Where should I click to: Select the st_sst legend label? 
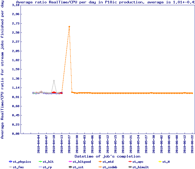coord(78,167)
